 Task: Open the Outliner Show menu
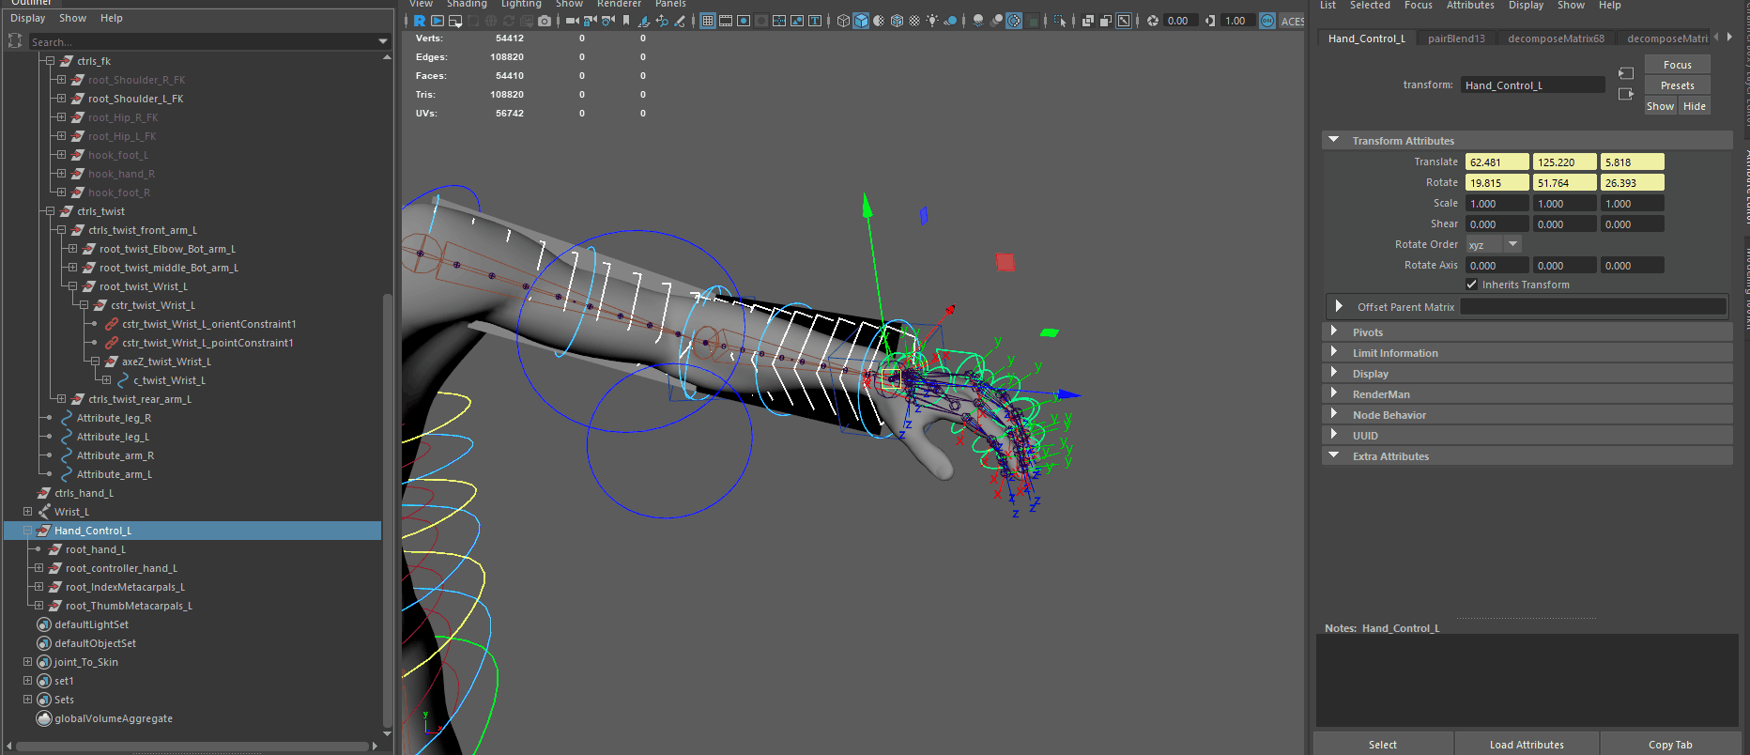click(x=72, y=18)
